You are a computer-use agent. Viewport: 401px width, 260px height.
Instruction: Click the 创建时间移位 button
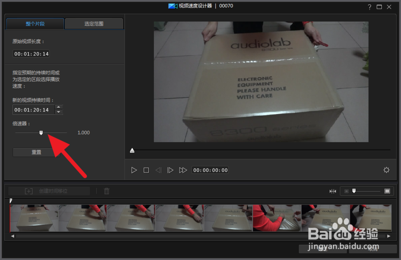[x=49, y=191]
